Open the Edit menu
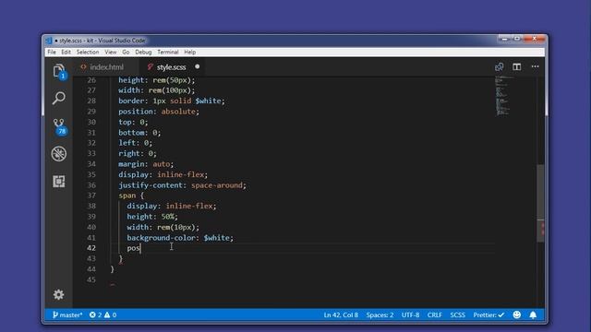The image size is (591, 332). click(66, 52)
